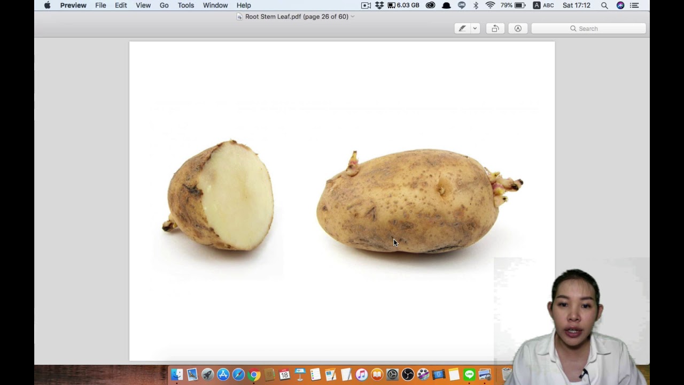Open the Dropbox menu bar icon
Screen dimensions: 684x385
pyautogui.click(x=379, y=5)
